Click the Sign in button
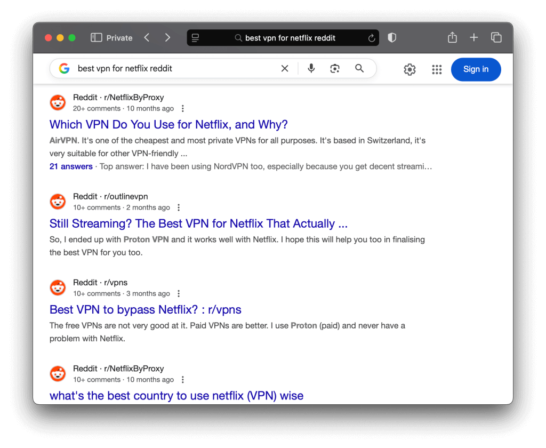 pyautogui.click(x=476, y=69)
